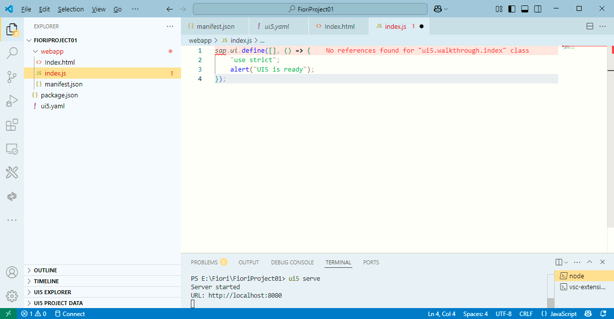Change UTF-8 file encoding
Image resolution: width=614 pixels, height=319 pixels.
[x=503, y=314]
